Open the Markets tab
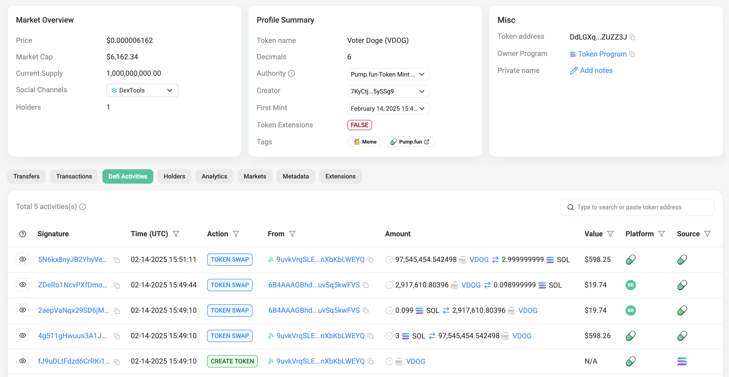Viewport: 729px width, 377px height. click(x=255, y=177)
